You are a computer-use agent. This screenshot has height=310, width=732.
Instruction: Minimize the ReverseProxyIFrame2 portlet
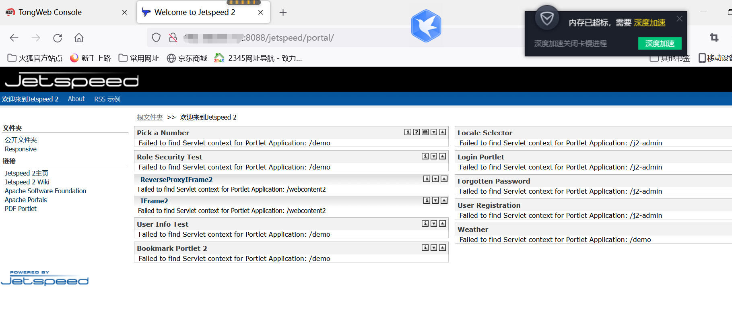click(435, 179)
